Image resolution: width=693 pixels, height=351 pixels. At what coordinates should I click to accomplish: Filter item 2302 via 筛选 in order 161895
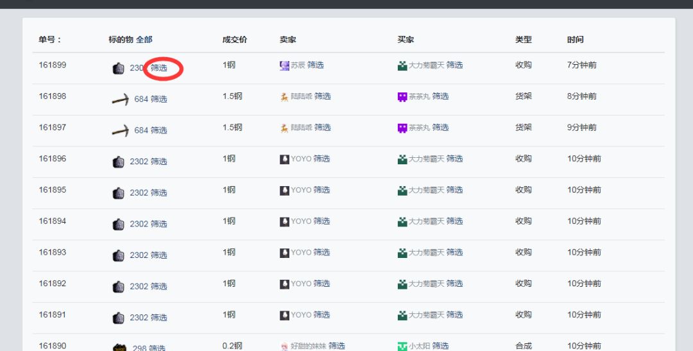coord(158,193)
